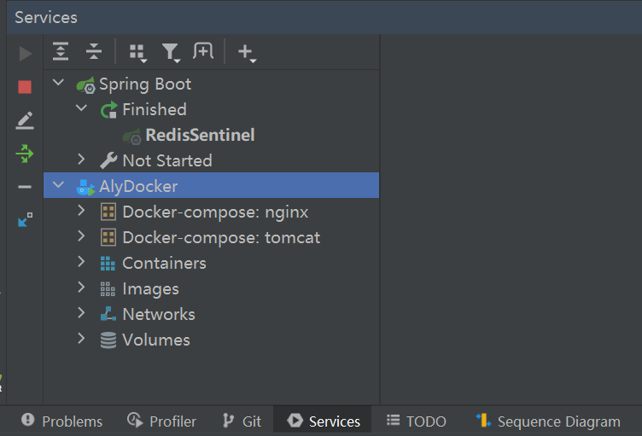This screenshot has height=436, width=642.
Task: Click the blue Hide panel arrow icon
Action: point(25,220)
